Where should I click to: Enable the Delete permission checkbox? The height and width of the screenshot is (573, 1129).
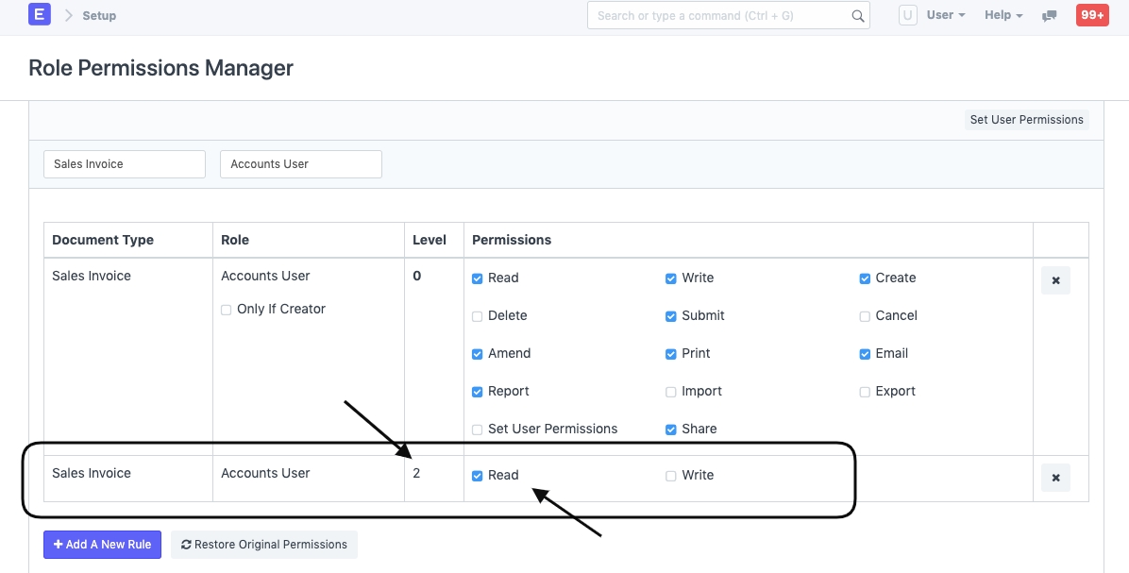pos(478,316)
